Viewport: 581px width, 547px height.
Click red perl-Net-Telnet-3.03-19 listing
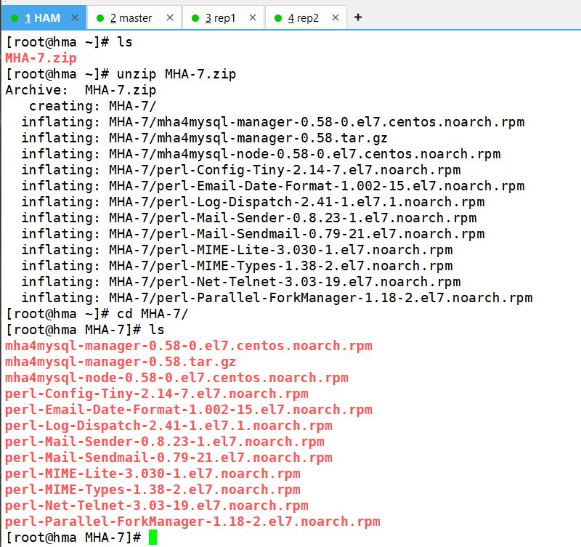pos(157,506)
